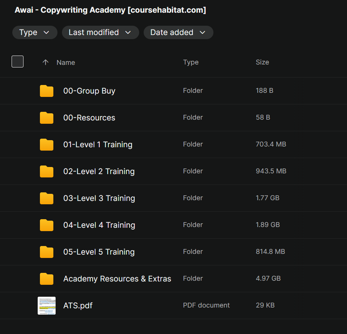
Task: Select the 04-Level 4 Training folder icon
Action: click(x=47, y=225)
